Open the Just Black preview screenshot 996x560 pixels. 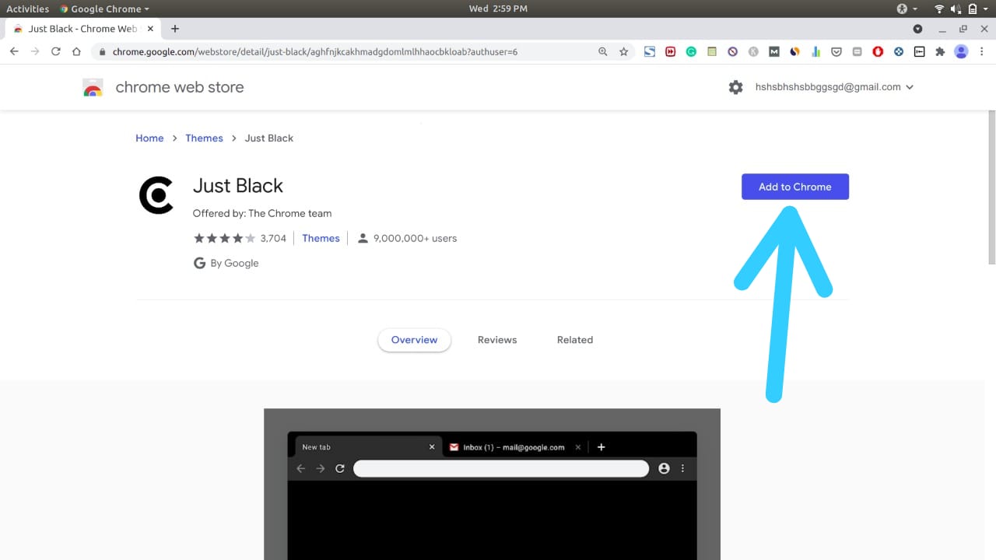492,484
